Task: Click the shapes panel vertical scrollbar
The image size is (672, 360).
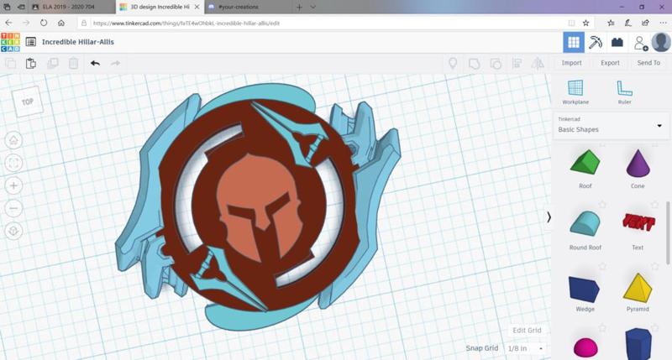Action: click(x=668, y=233)
